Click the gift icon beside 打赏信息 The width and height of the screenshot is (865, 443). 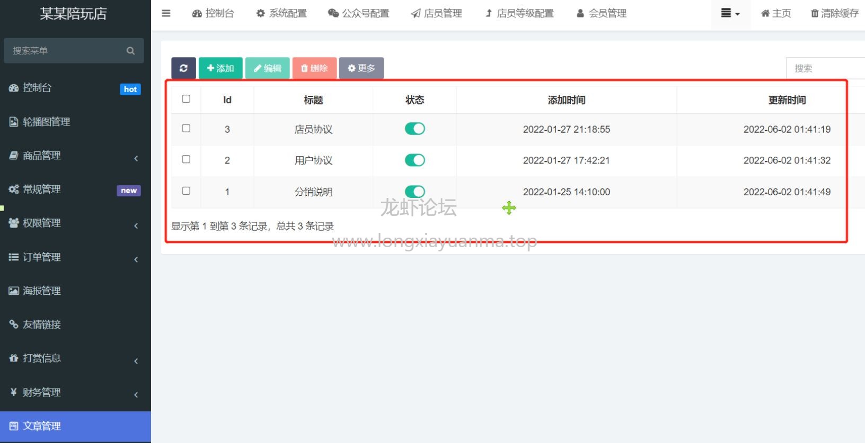pos(14,358)
